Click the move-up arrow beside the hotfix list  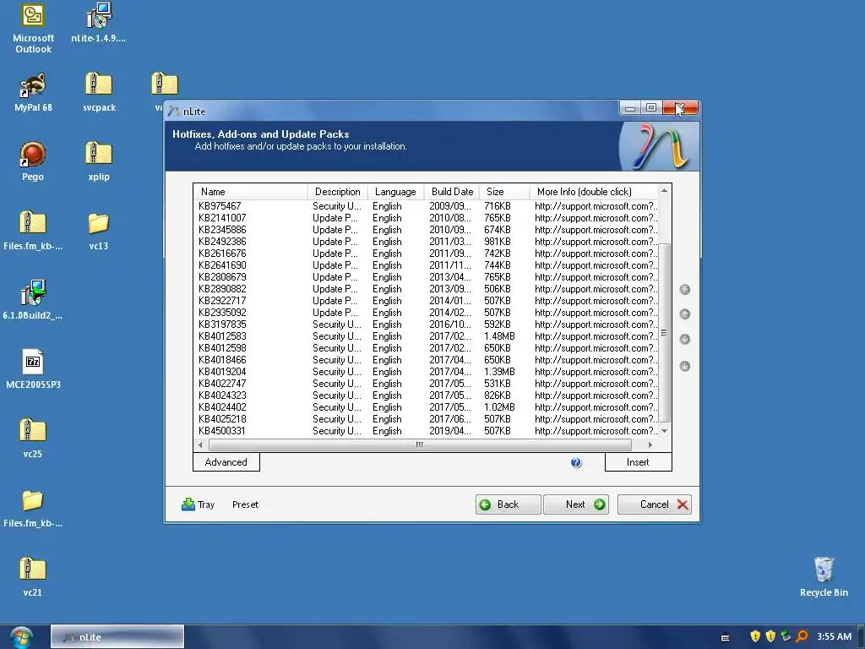[x=684, y=314]
